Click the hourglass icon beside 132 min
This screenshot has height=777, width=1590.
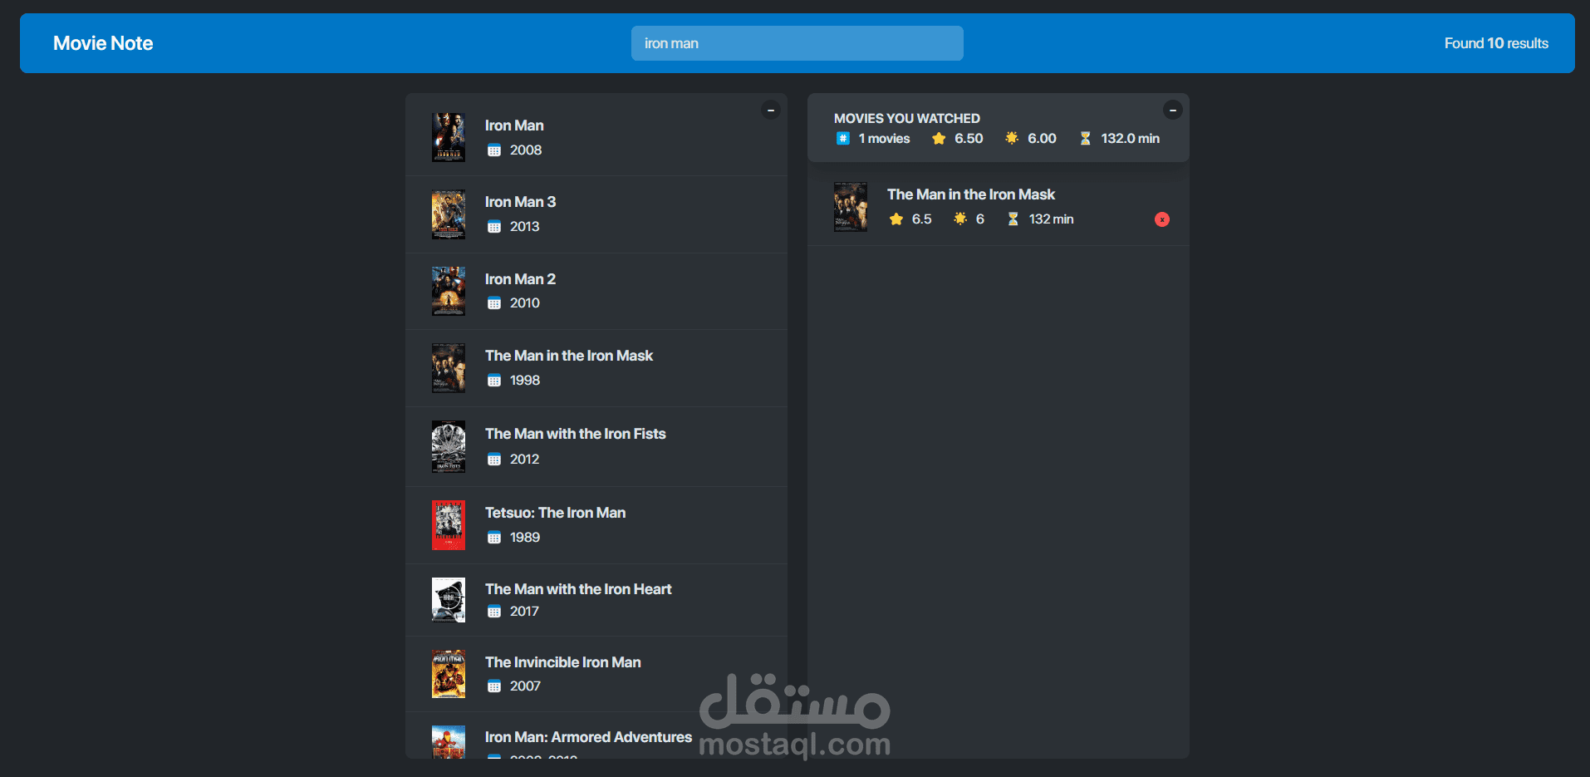pyautogui.click(x=1013, y=219)
